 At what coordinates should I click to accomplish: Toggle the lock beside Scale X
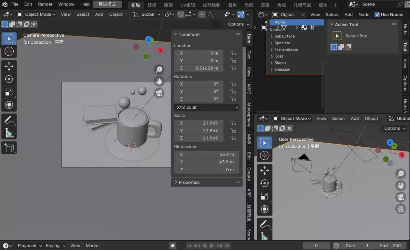pyautogui.click(x=233, y=123)
